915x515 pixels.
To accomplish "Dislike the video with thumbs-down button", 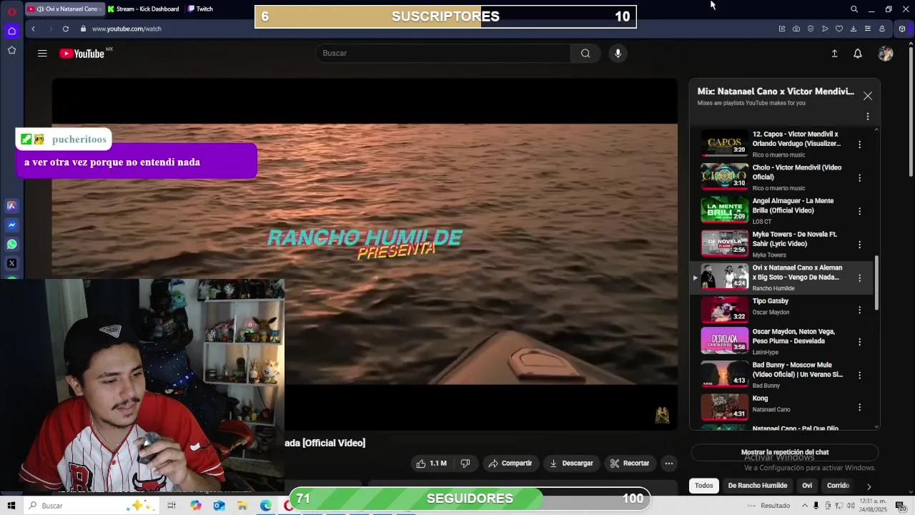I will tap(465, 463).
